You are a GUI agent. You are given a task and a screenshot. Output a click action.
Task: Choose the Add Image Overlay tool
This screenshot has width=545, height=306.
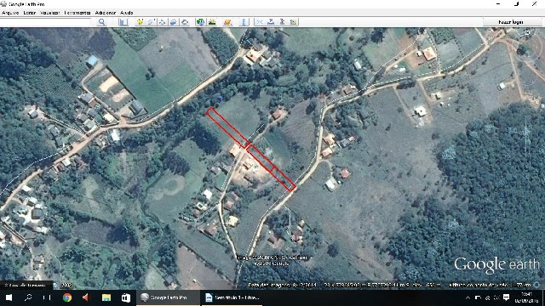[x=173, y=22]
